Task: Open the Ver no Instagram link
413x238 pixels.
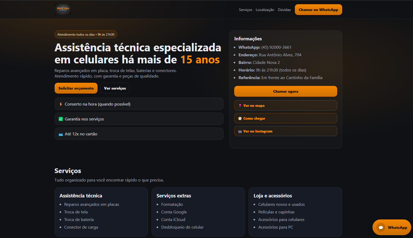Action: (x=286, y=131)
